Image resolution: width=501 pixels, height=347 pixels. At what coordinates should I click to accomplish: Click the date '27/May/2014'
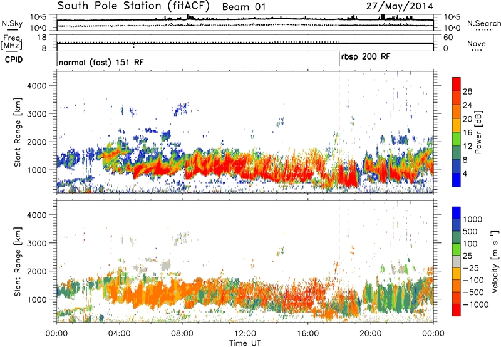(400, 6)
